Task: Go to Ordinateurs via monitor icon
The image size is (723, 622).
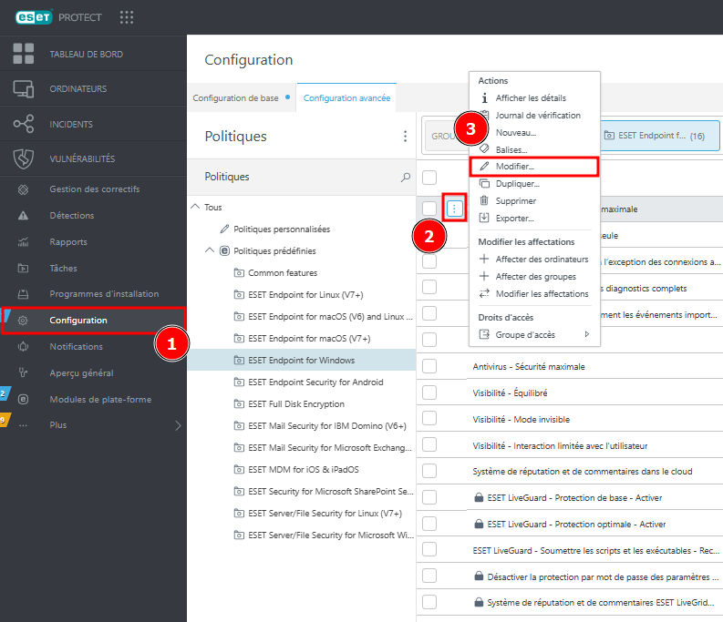Action: tap(23, 88)
